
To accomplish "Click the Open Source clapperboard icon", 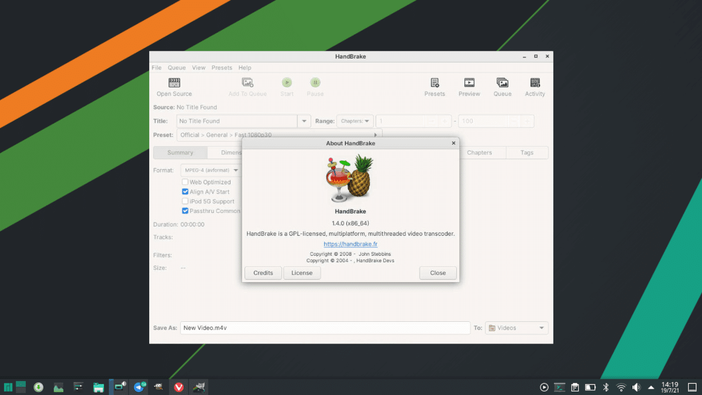I will point(174,83).
